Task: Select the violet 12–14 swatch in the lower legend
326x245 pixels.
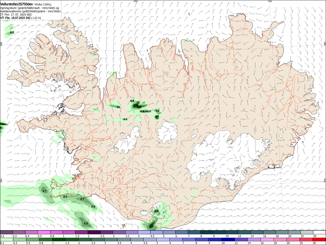Action: pyautogui.click(x=241, y=239)
